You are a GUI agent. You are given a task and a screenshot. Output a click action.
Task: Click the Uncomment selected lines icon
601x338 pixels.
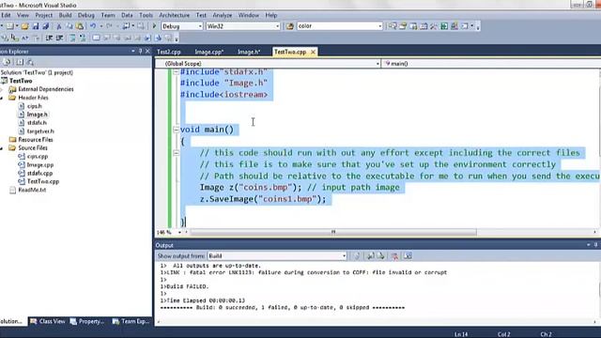(83, 38)
